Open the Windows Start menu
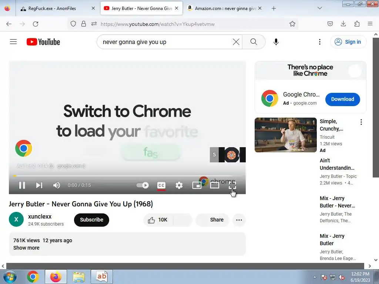 coord(10,277)
